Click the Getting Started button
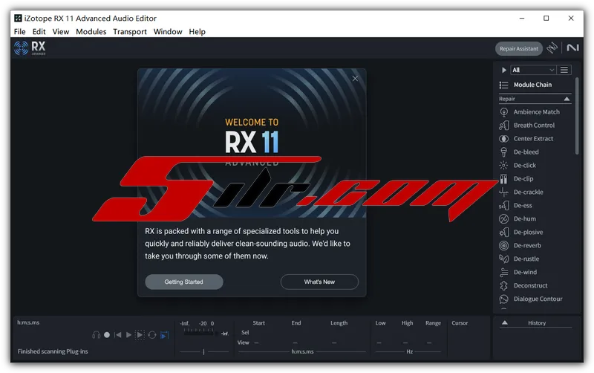The width and height of the screenshot is (594, 373). 183,282
